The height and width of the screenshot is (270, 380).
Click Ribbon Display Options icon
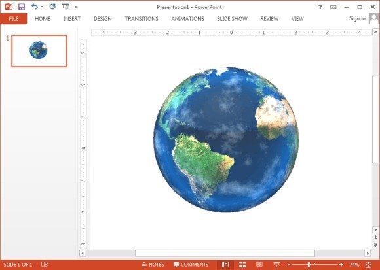[333, 7]
